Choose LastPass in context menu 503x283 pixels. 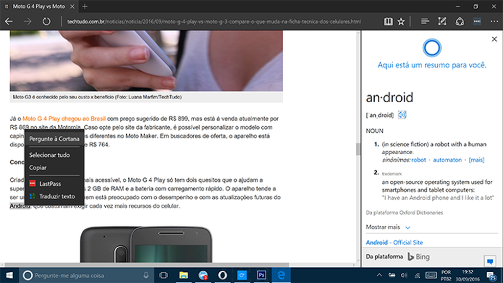coord(54,184)
